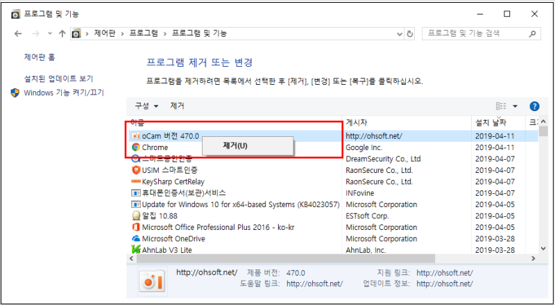Select the AhnLab V3 Lite row text
The height and width of the screenshot is (305, 555).
pos(166,250)
